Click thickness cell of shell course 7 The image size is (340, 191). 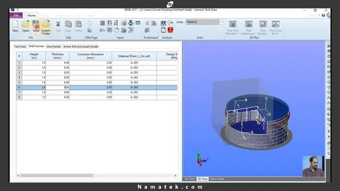(57, 92)
